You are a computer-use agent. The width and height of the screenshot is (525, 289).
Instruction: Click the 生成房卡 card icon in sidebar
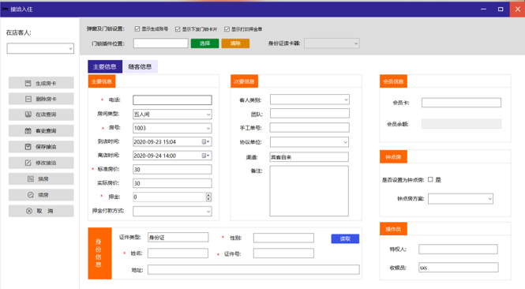coord(28,83)
